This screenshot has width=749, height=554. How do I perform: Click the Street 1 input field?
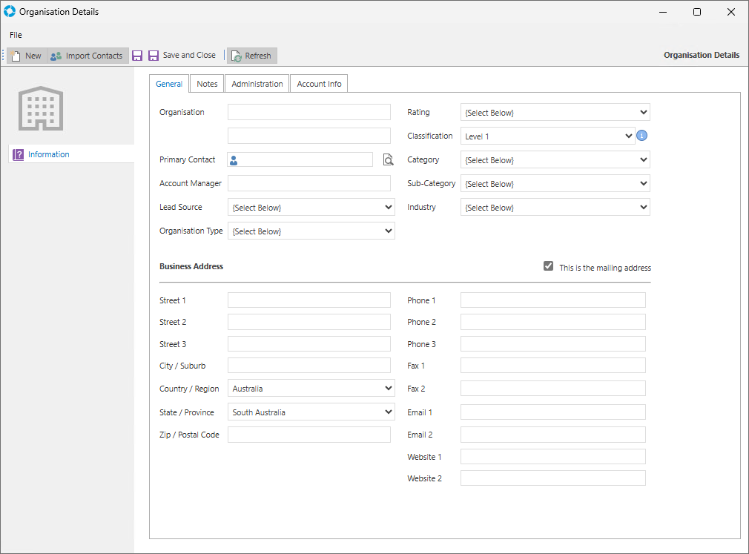(x=308, y=300)
